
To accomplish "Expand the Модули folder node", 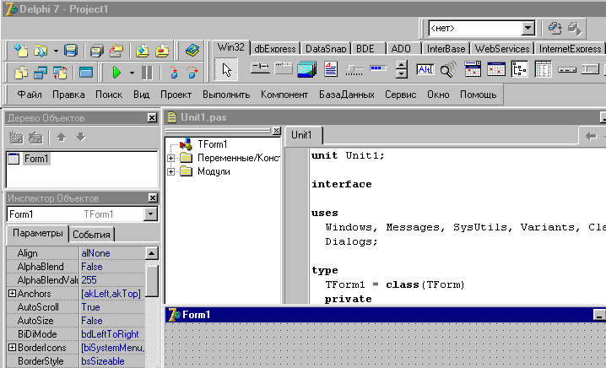I will (x=170, y=171).
